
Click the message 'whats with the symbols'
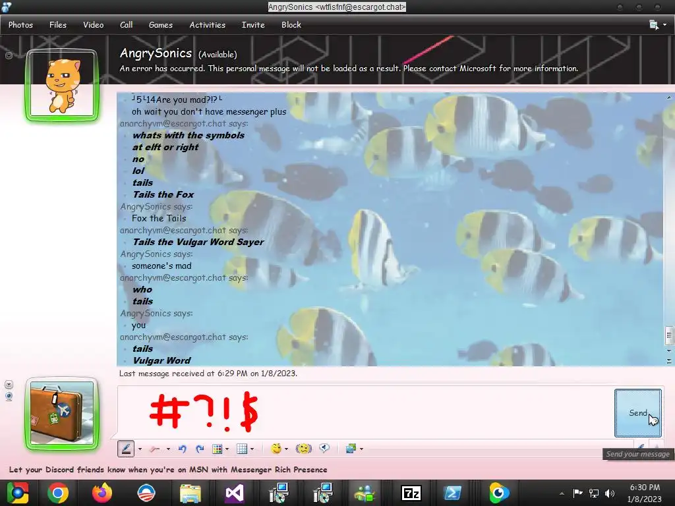coord(189,135)
